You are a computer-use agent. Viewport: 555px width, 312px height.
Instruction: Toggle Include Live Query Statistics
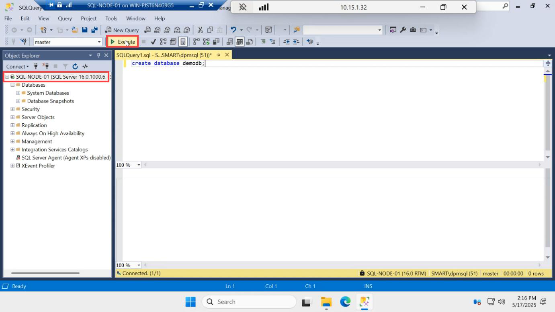point(206,42)
